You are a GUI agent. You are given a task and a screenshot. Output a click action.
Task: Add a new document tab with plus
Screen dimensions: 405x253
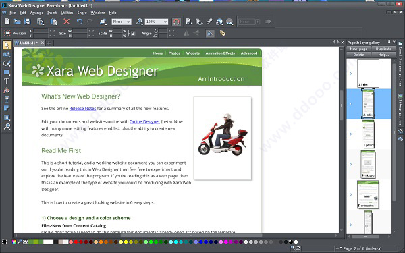(49, 43)
